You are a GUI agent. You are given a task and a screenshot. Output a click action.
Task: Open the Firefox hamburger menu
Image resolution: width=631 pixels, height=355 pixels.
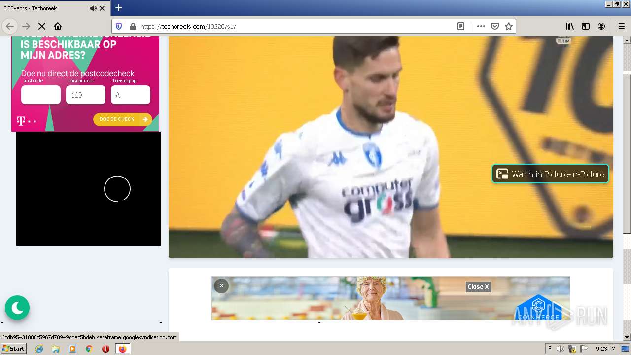coord(621,26)
